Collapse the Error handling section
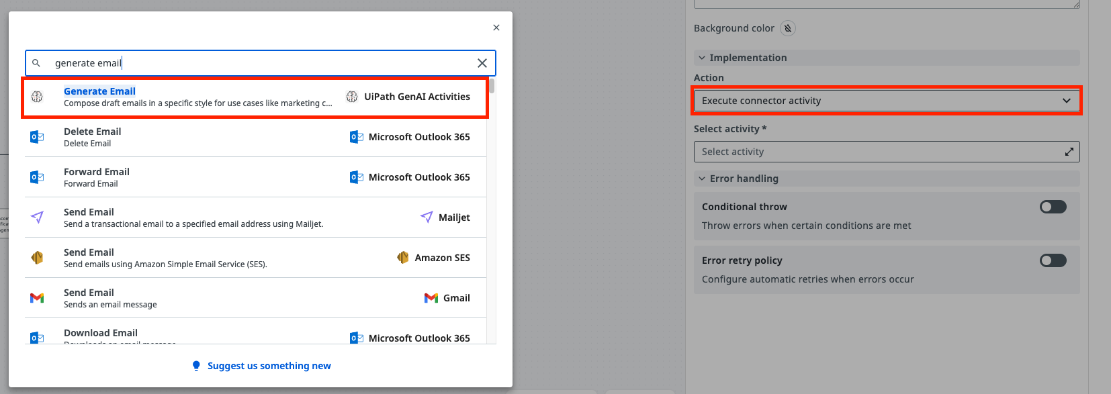Viewport: 1111px width, 394px height. 887,179
